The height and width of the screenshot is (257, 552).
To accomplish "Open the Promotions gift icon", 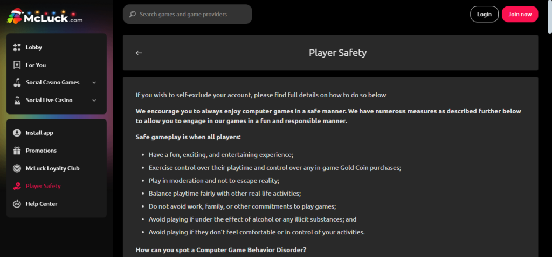I will pyautogui.click(x=17, y=151).
